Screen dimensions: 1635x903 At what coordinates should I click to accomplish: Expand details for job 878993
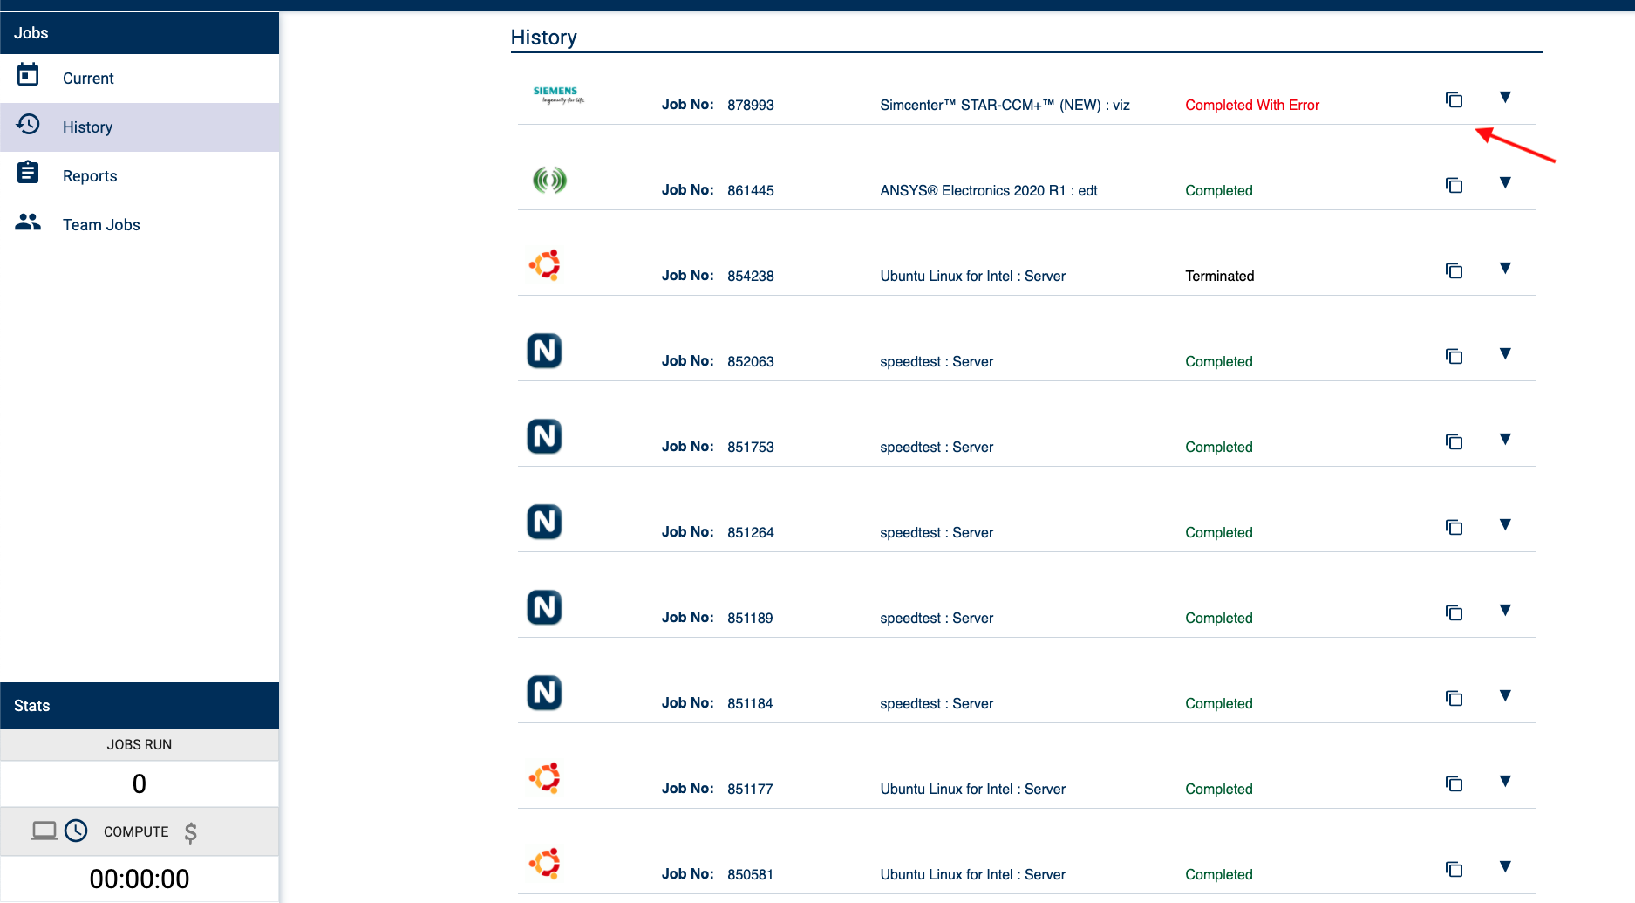tap(1505, 97)
